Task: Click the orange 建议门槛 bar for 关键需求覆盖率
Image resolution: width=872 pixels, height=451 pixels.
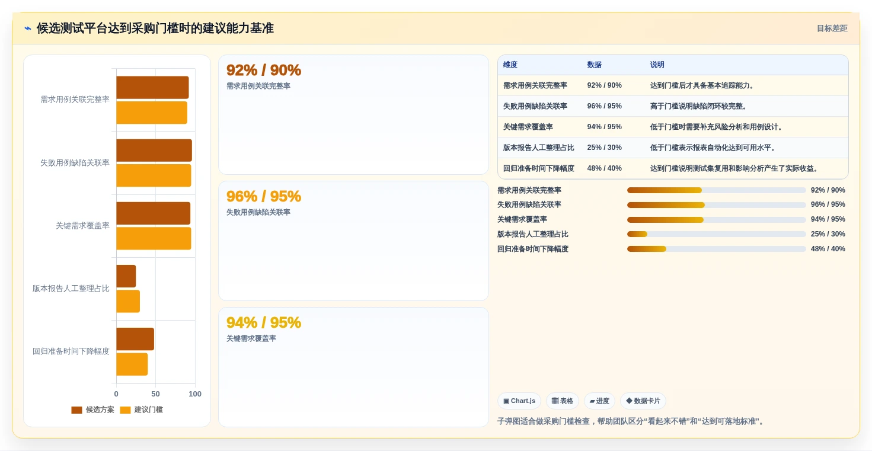Action: (x=154, y=238)
